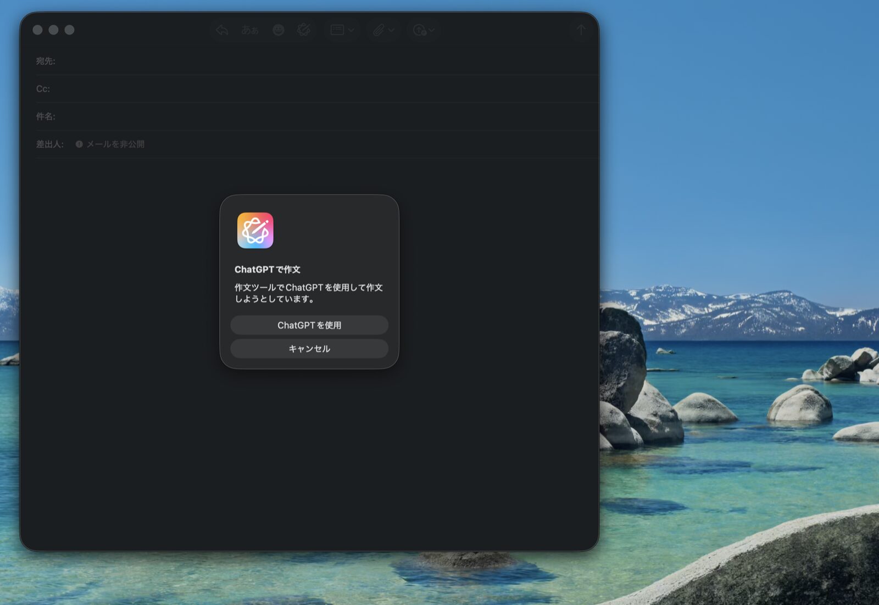Click the info icon beside メールを非公開
The height and width of the screenshot is (605, 879).
[79, 144]
